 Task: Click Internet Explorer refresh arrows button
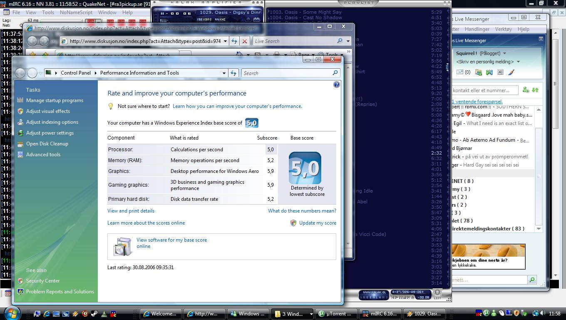(234, 41)
